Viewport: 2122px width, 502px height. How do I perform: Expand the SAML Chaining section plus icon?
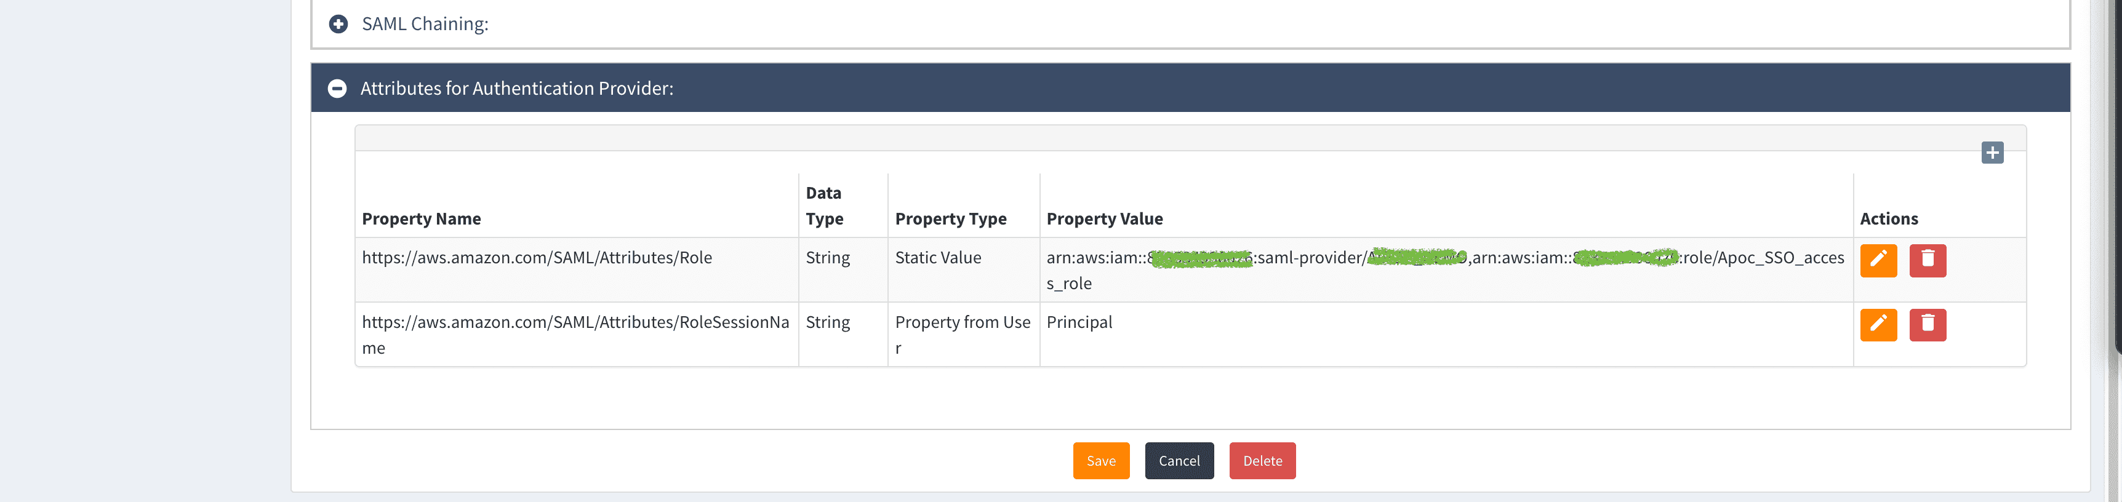pos(338,24)
